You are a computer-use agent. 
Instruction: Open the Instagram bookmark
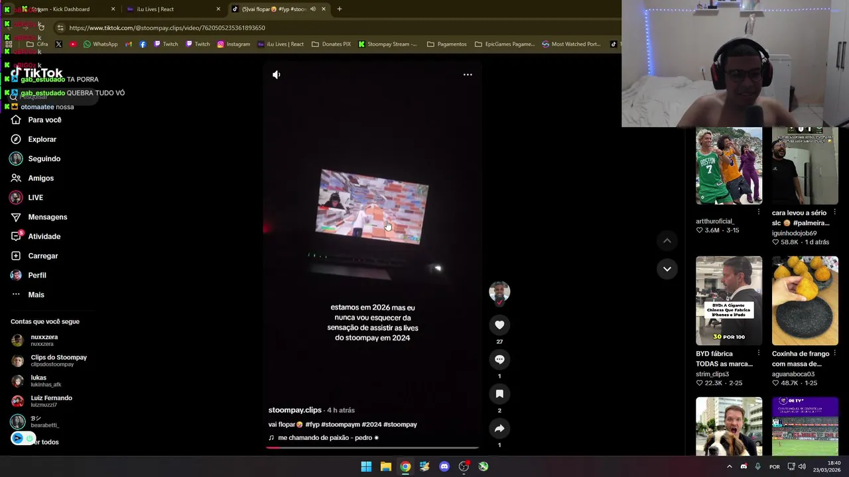tap(233, 44)
